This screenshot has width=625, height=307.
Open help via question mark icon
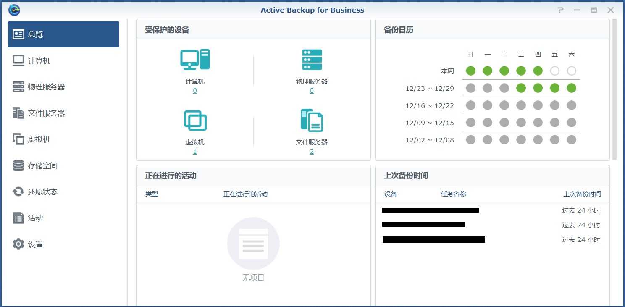pyautogui.click(x=560, y=10)
